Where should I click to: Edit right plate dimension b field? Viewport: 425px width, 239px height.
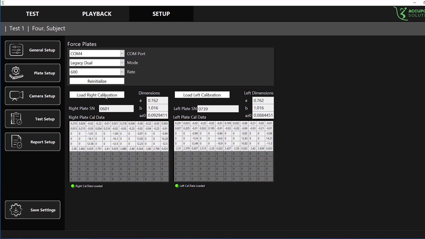click(x=157, y=108)
